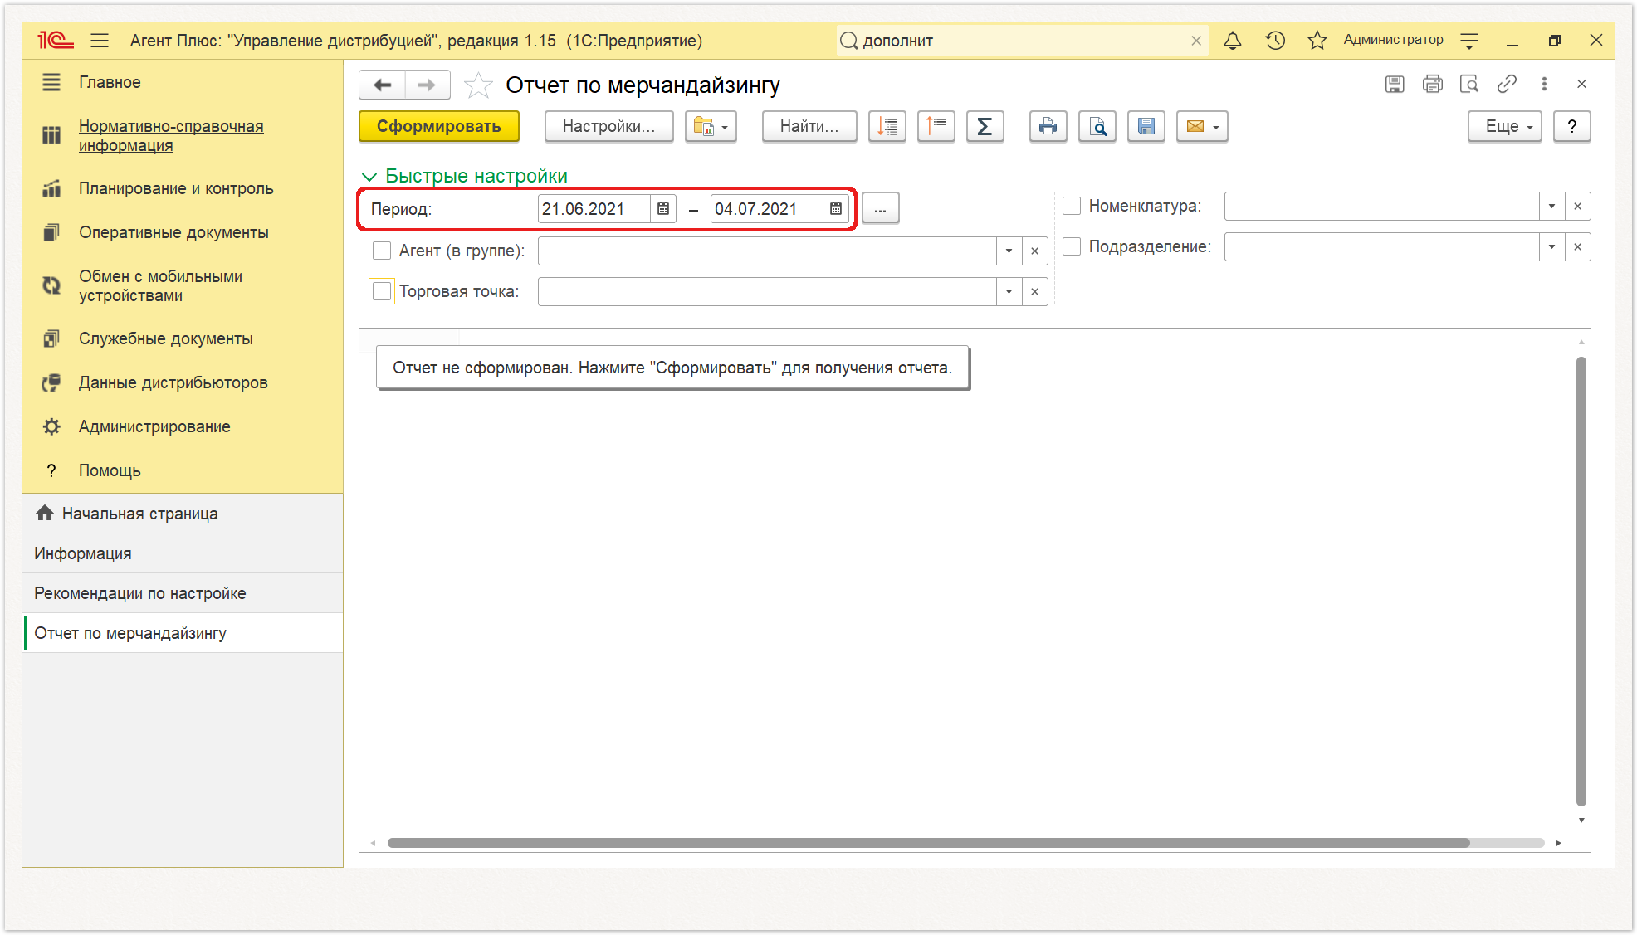Image resolution: width=1637 pixels, height=935 pixels.
Task: Open Оперативные документы section
Action: pos(173,232)
